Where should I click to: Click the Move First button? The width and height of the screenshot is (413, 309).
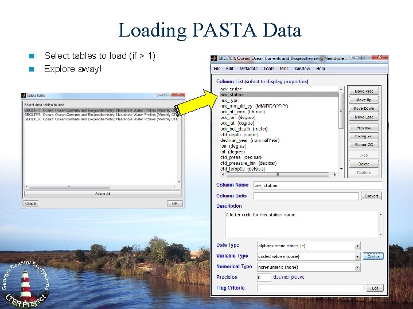[364, 91]
